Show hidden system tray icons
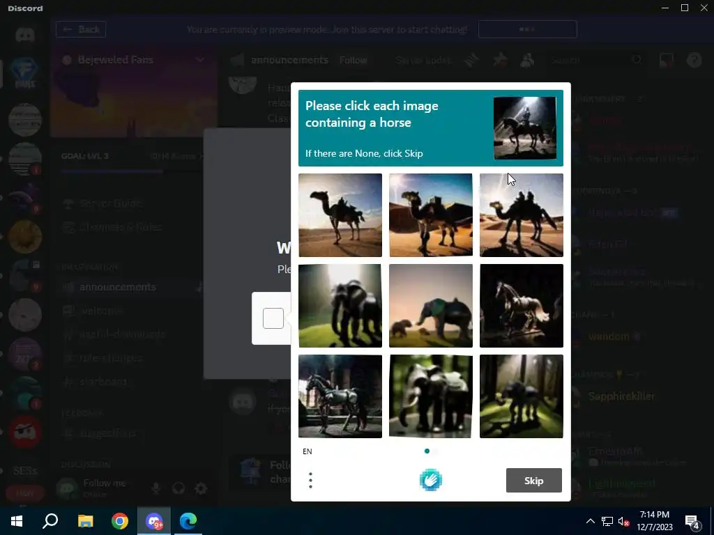 tap(590, 521)
